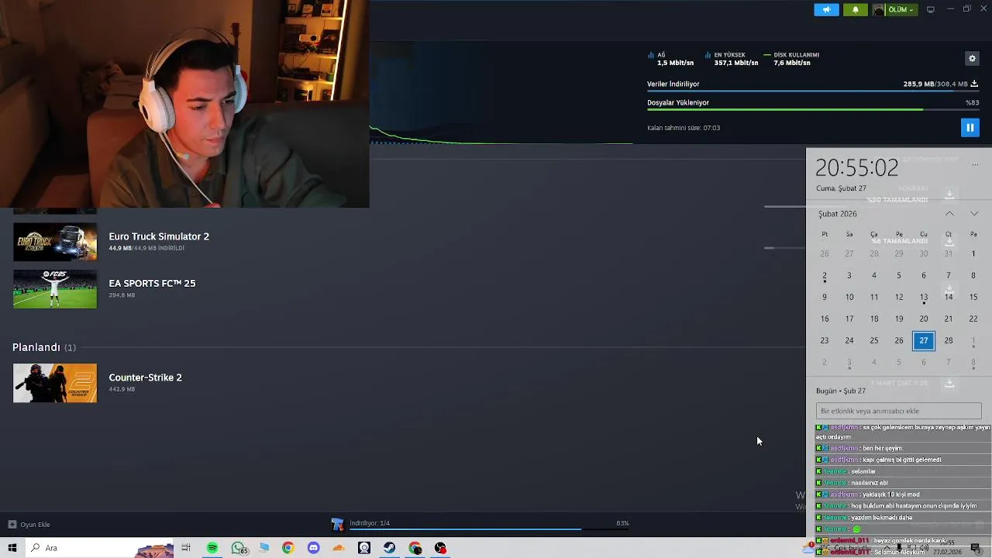
Task: Open Google Chrome from the taskbar
Action: pos(288,548)
